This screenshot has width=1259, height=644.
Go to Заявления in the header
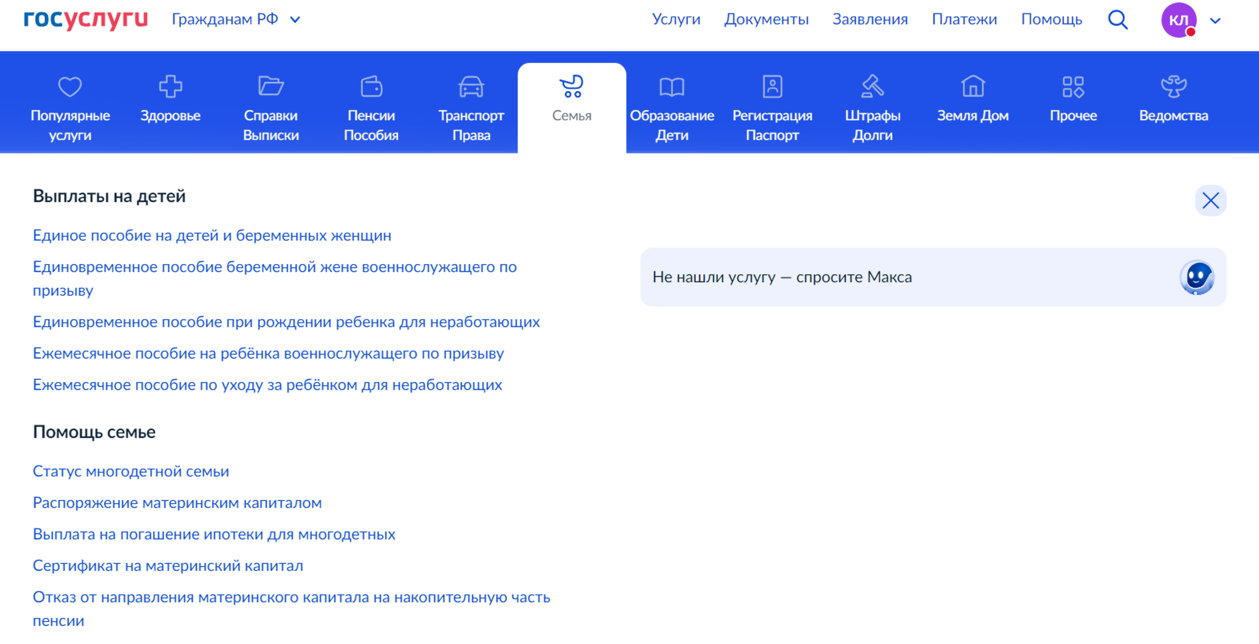point(870,19)
